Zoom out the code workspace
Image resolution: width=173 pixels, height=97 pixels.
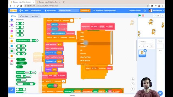point(133,84)
